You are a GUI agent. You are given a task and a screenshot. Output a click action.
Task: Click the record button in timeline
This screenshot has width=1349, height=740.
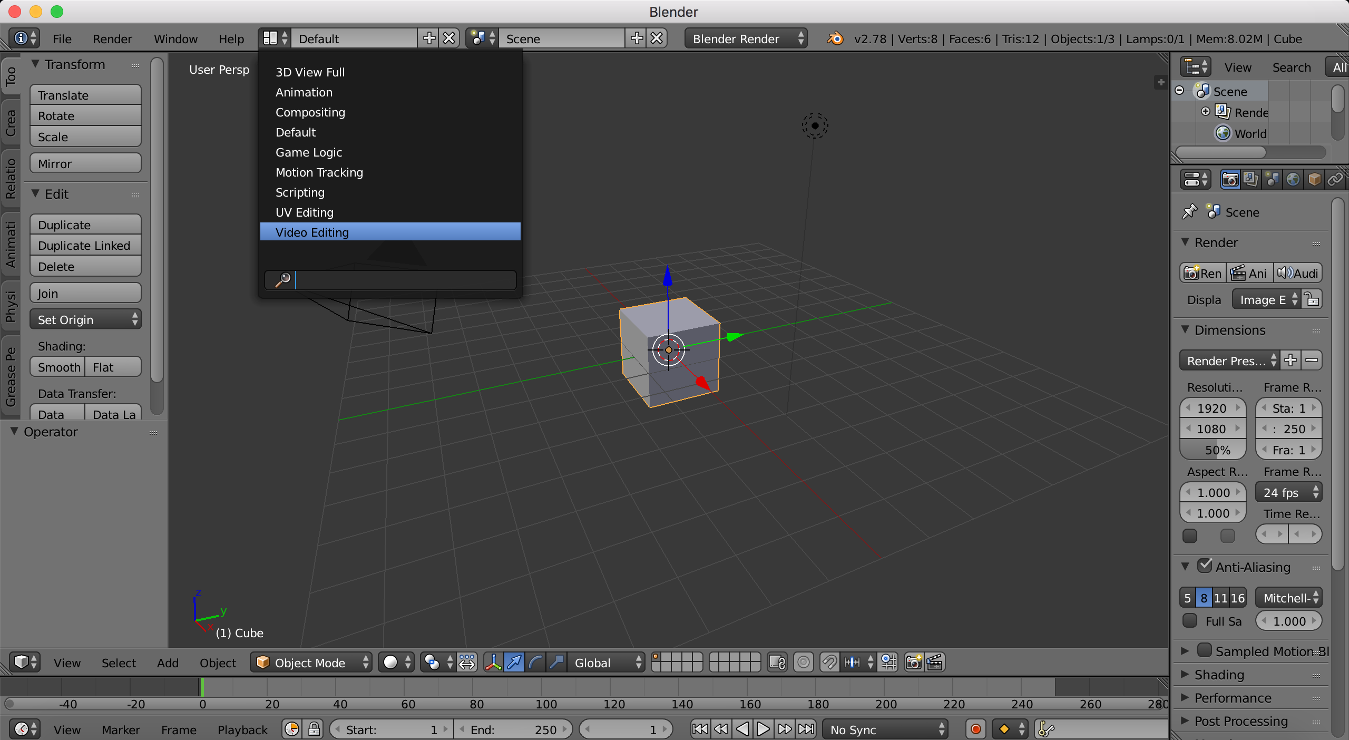pyautogui.click(x=975, y=729)
